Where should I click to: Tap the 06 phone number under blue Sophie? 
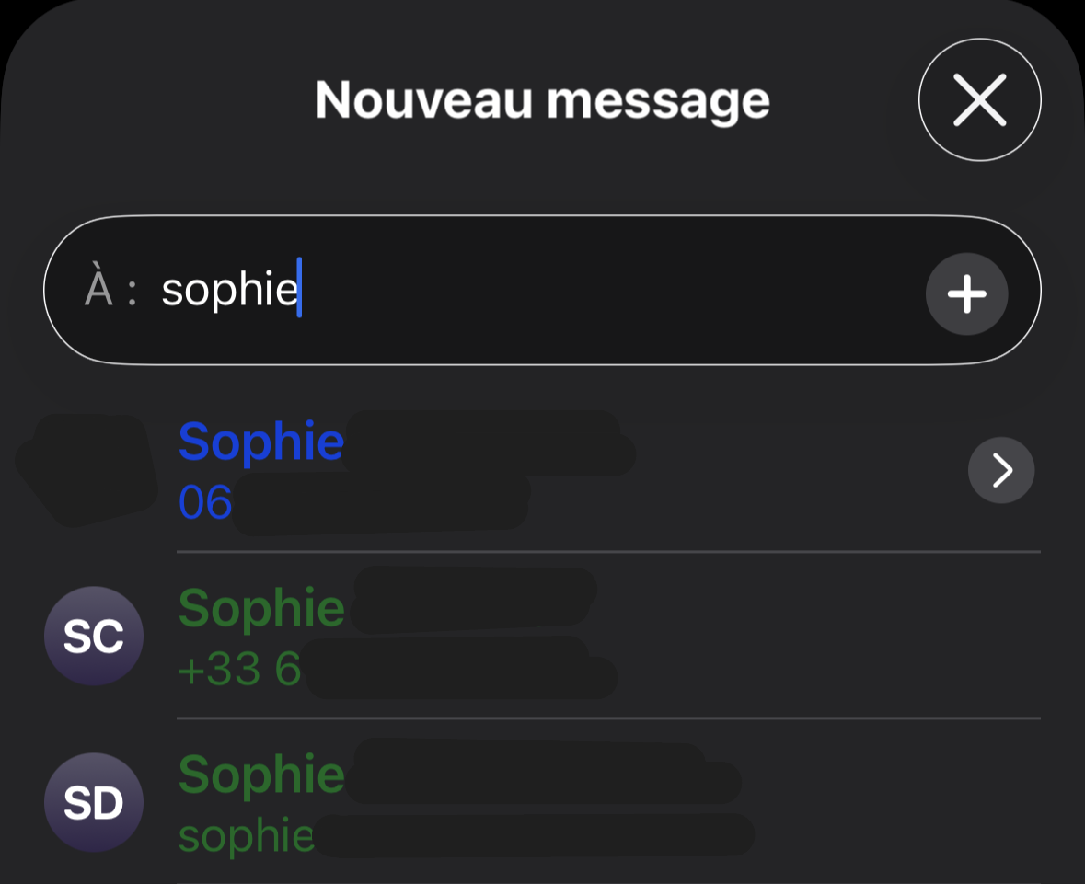pyautogui.click(x=204, y=502)
